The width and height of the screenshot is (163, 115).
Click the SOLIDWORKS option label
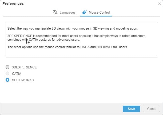pyautogui.click(x=23, y=80)
